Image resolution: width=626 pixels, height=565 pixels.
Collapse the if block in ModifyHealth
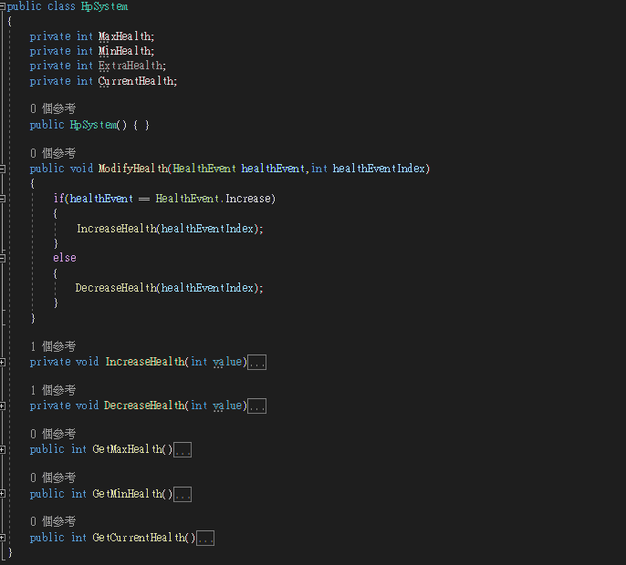click(3, 199)
